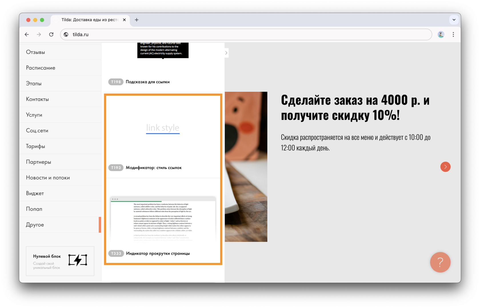Open new tab with plus icon
Image resolution: width=480 pixels, height=308 pixels.
[x=137, y=20]
